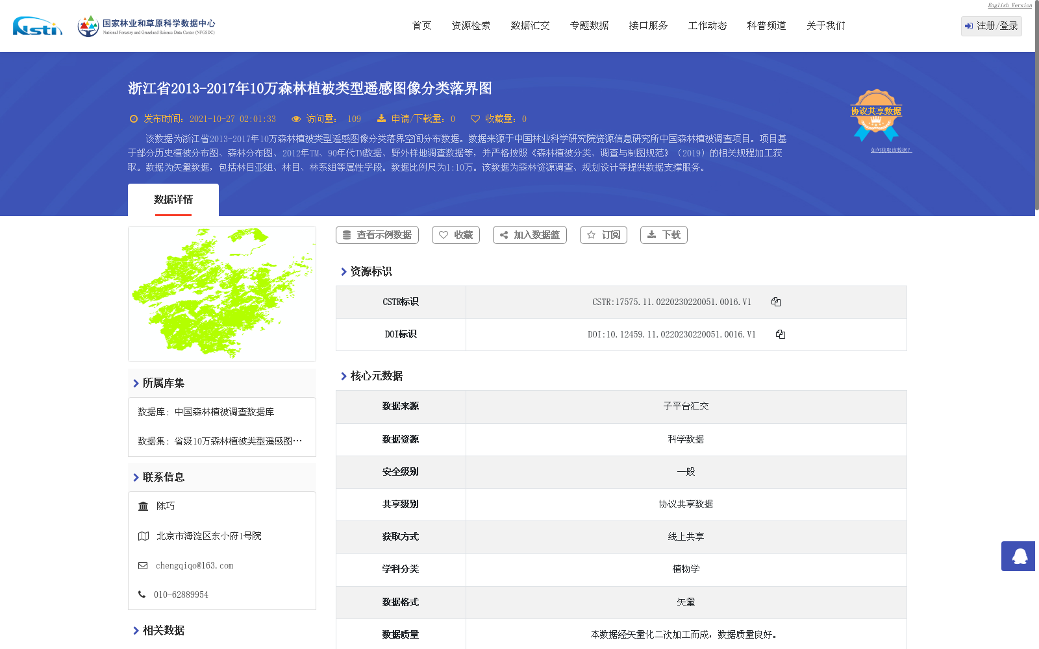
Task: Click the 注册/登录 button
Action: (x=992, y=26)
